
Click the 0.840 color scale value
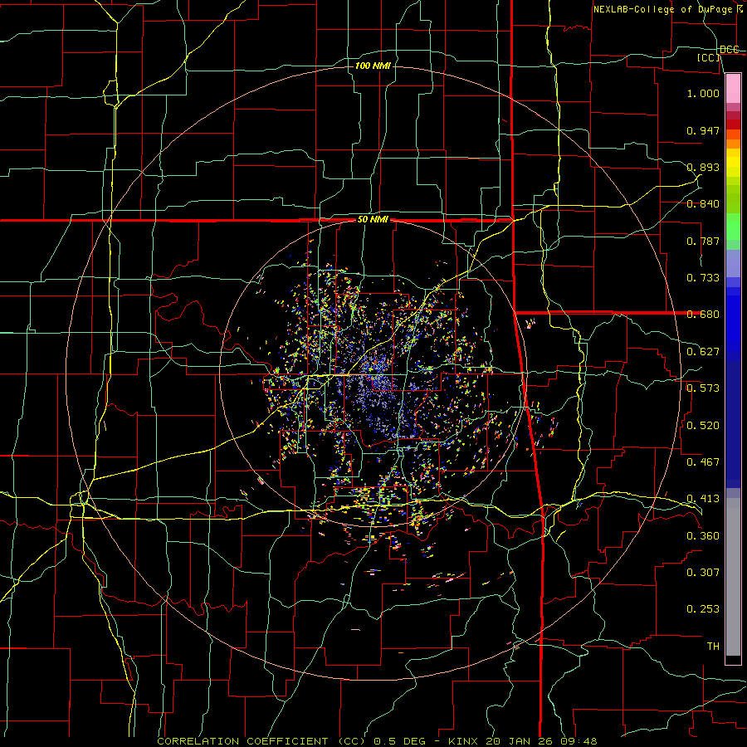[x=703, y=204]
